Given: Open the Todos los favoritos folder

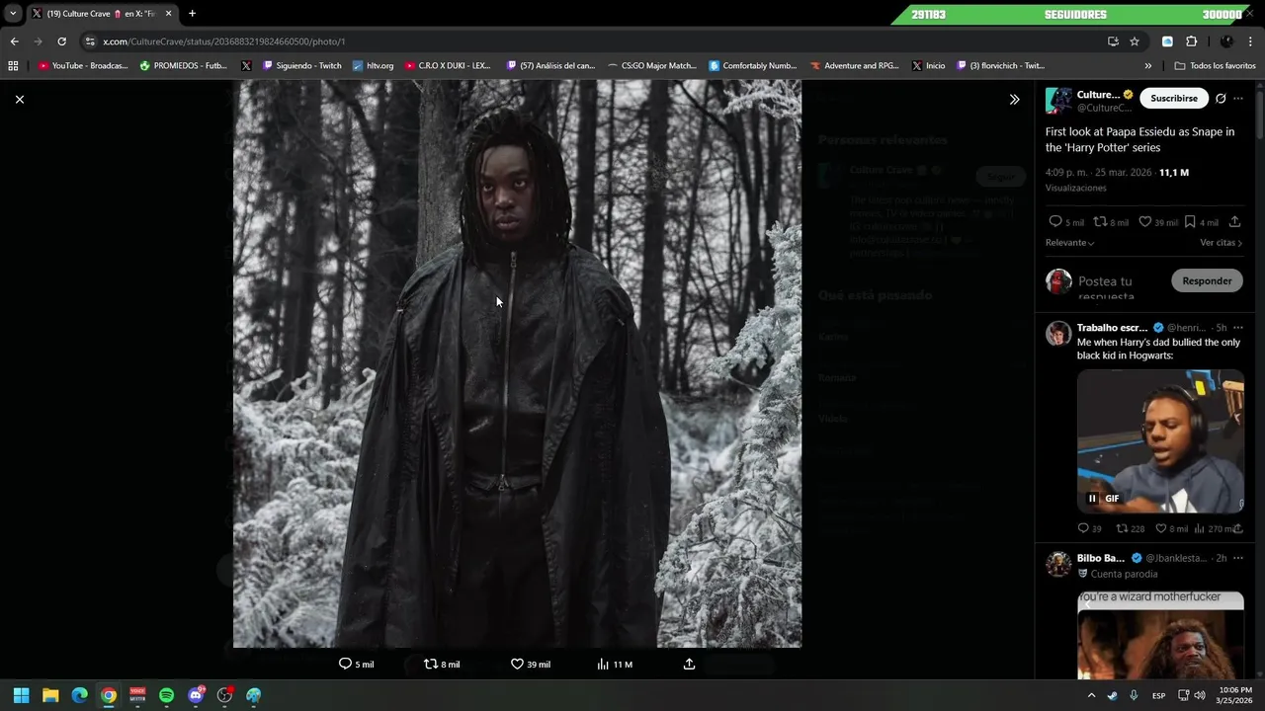Looking at the screenshot, I should [1215, 65].
